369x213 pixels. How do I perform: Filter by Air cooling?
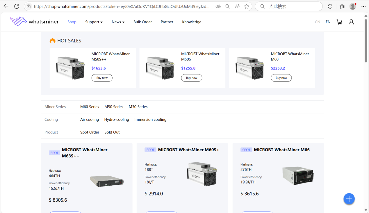click(x=90, y=120)
